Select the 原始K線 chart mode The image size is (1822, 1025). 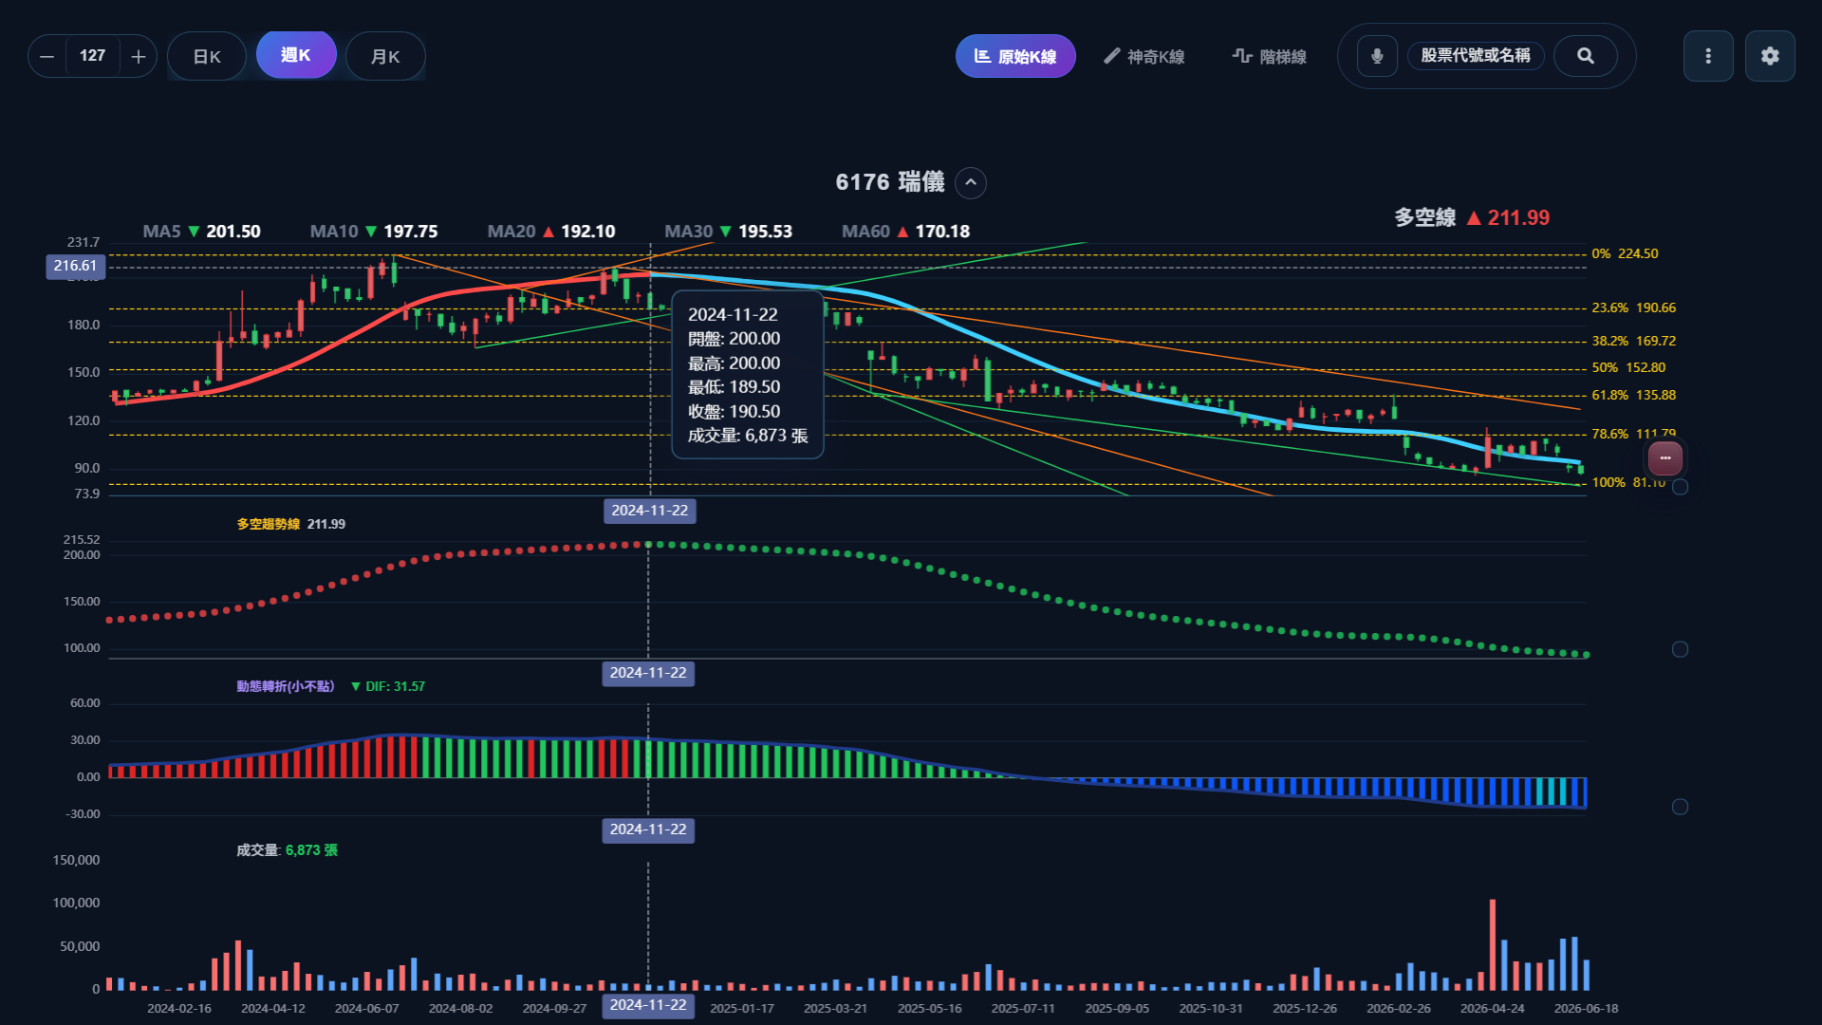1015,57
